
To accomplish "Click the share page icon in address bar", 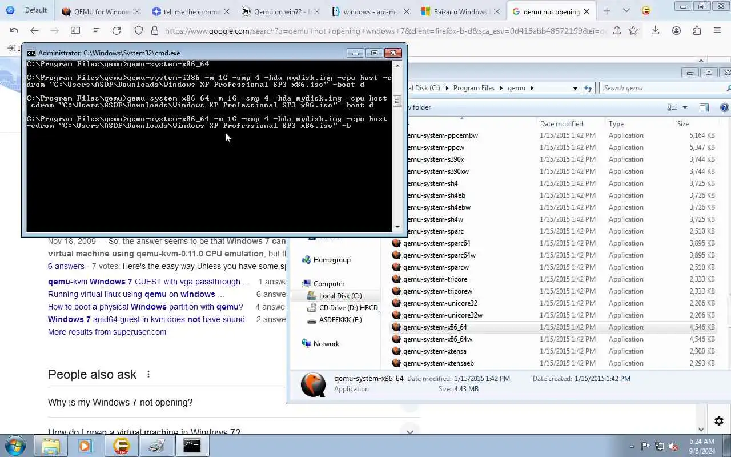I will pyautogui.click(x=617, y=31).
